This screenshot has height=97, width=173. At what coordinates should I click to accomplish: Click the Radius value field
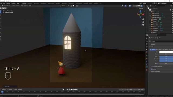[x=166, y=64]
